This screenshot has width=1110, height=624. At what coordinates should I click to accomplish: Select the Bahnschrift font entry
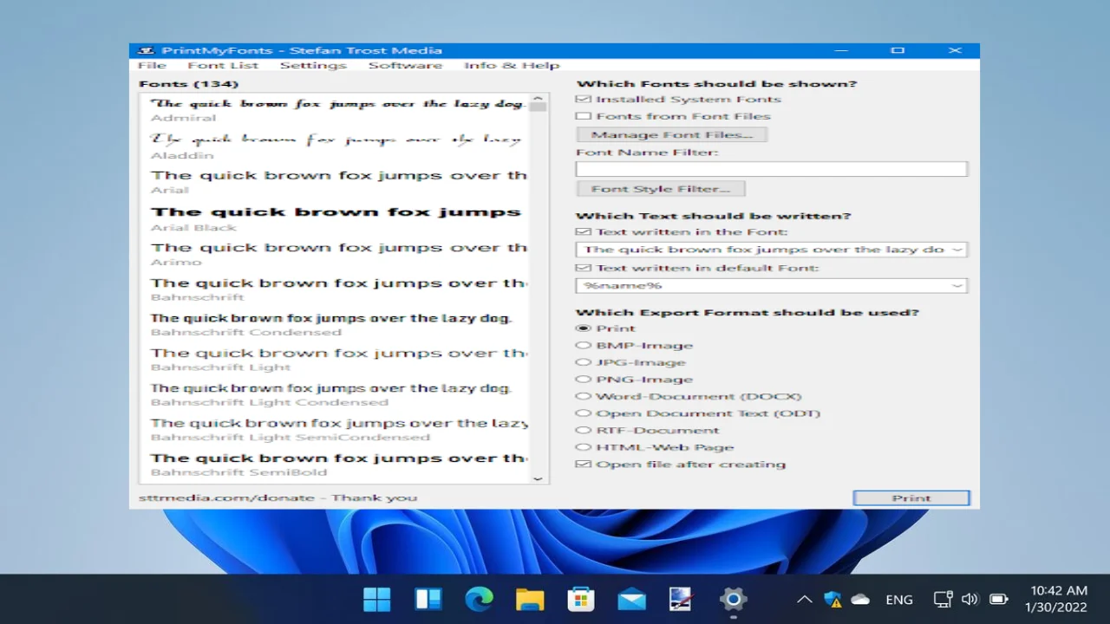click(333, 289)
